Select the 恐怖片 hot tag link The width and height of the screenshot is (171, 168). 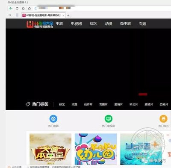pyautogui.click(x=164, y=104)
